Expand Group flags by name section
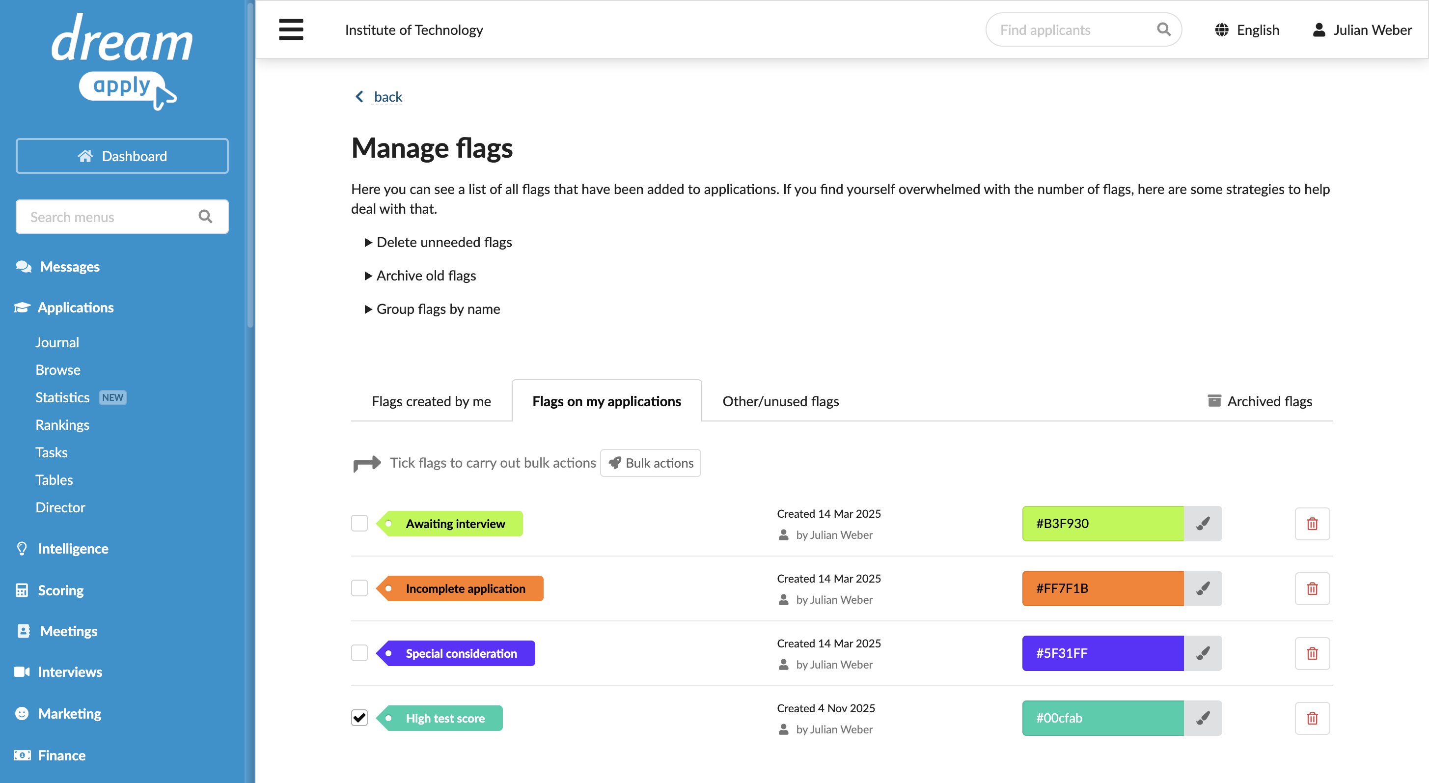 point(432,308)
